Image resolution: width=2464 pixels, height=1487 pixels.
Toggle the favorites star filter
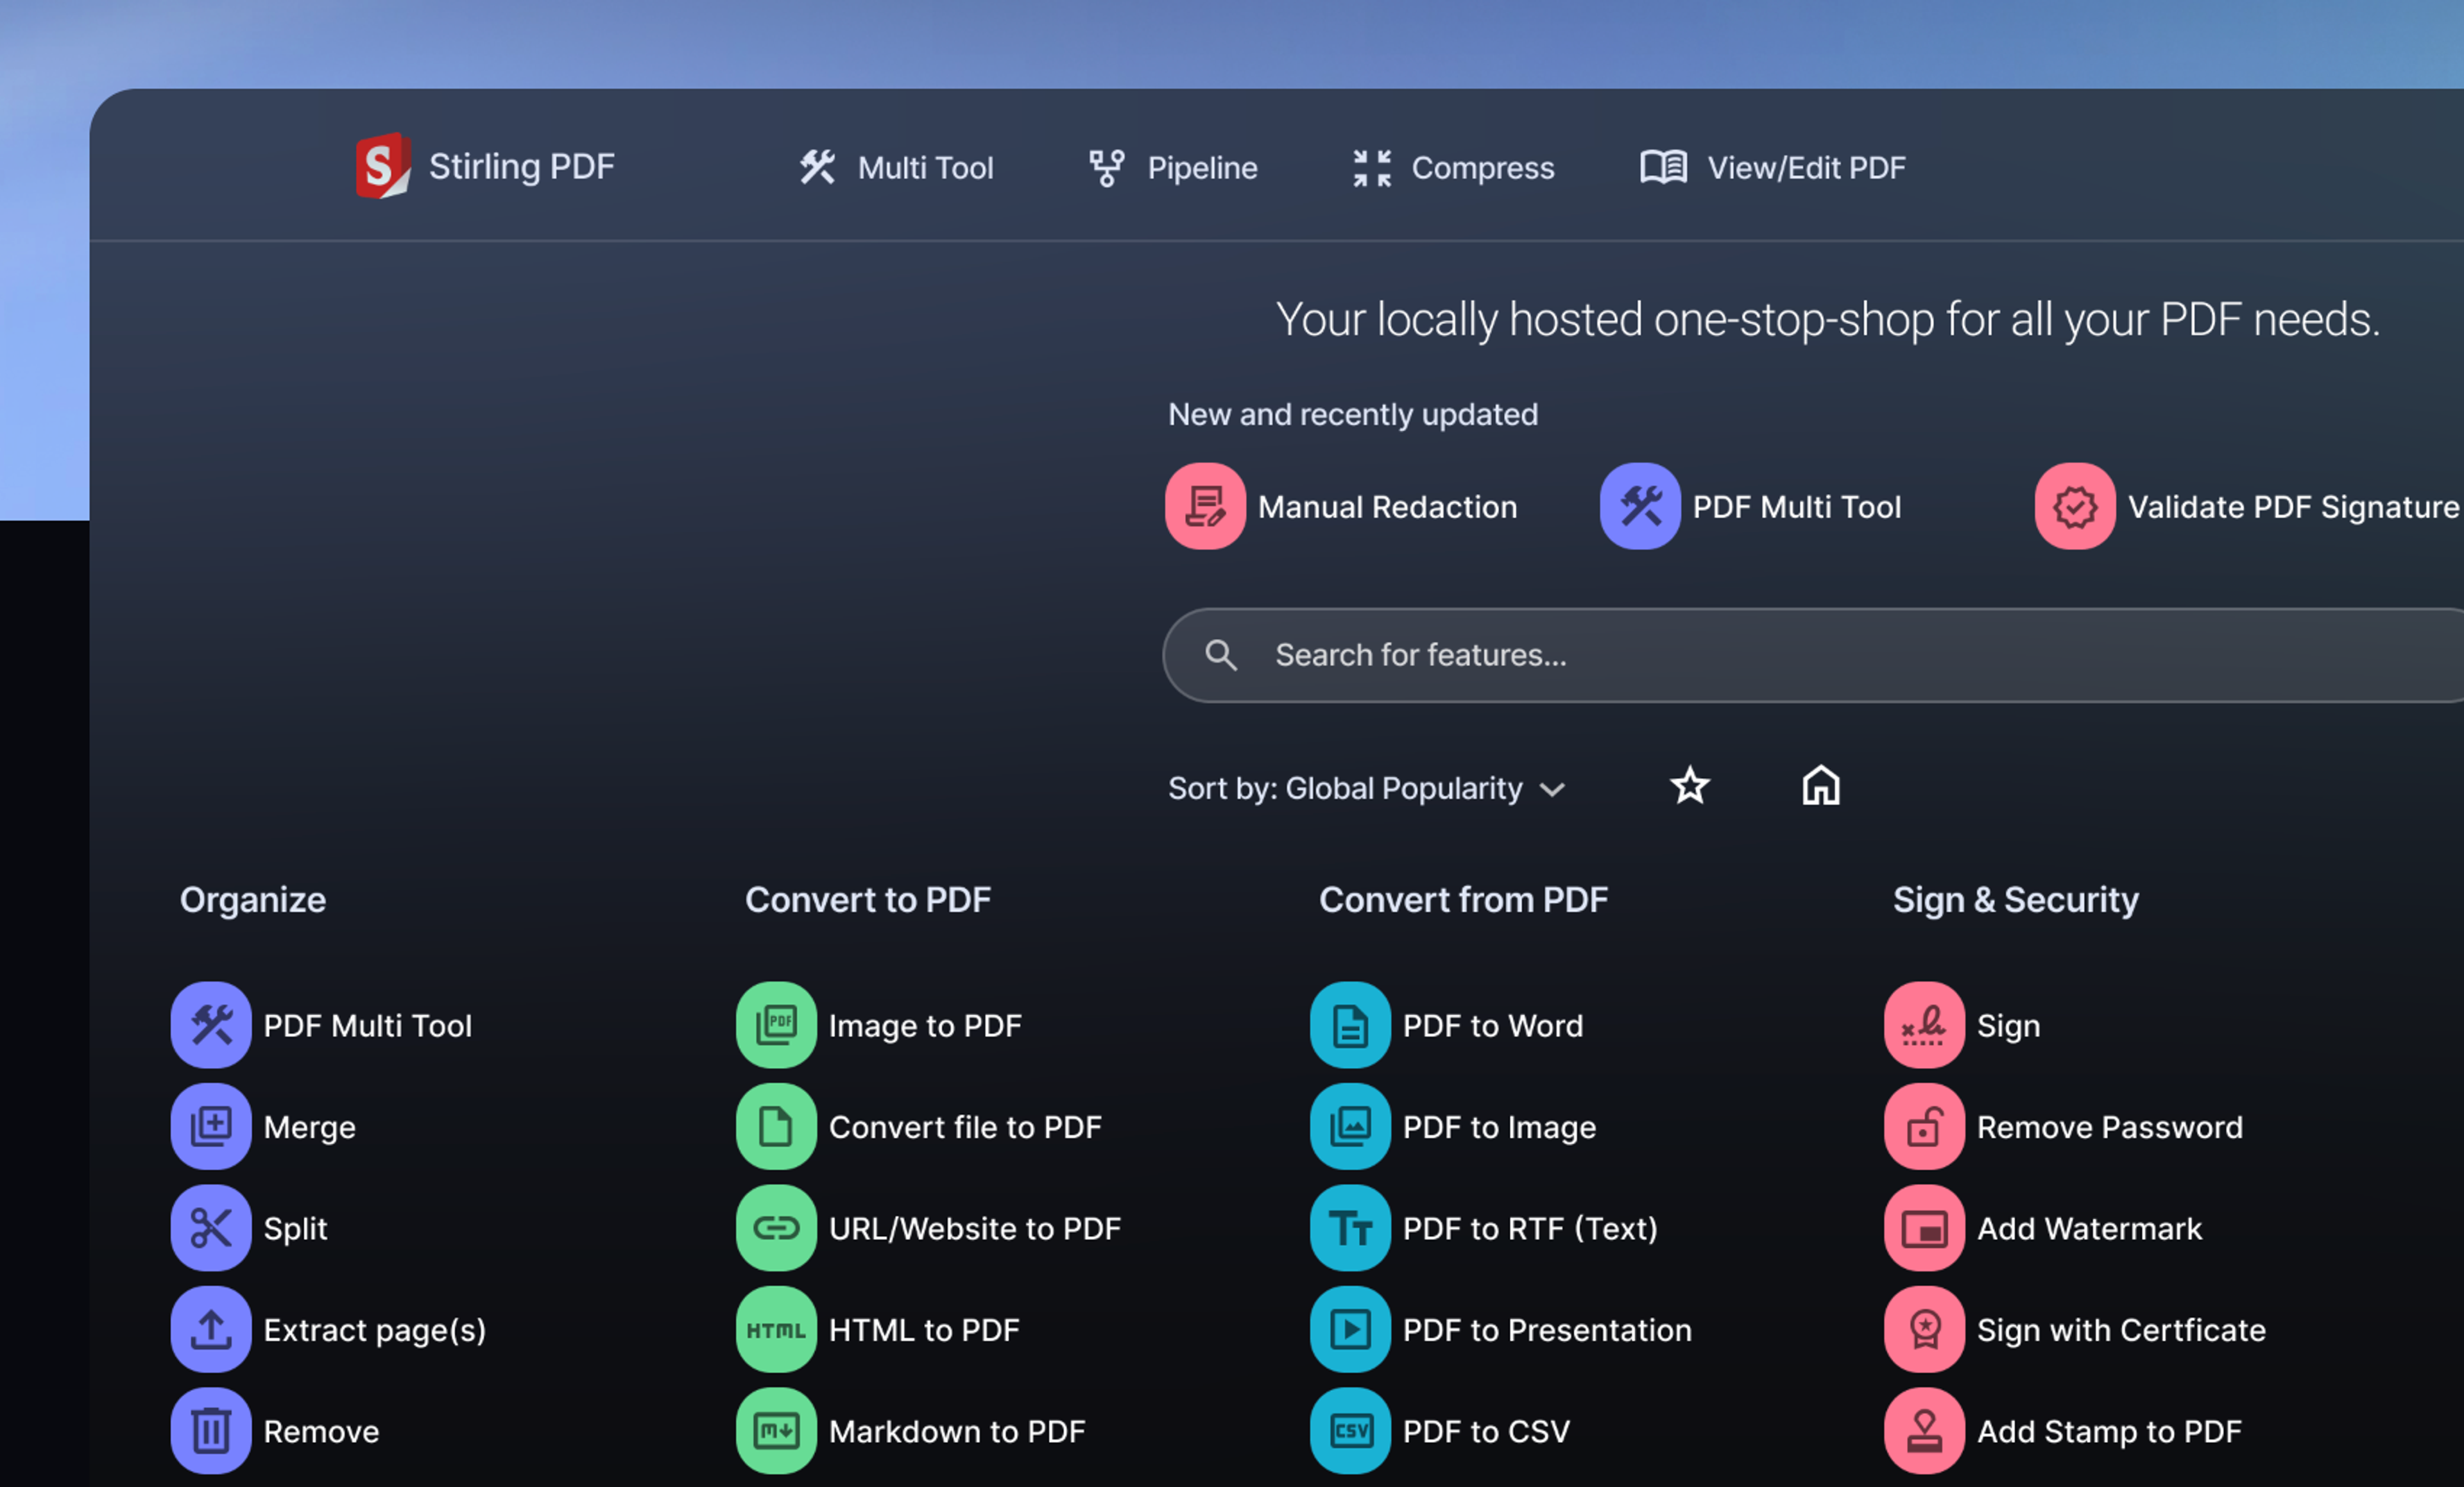tap(1690, 786)
